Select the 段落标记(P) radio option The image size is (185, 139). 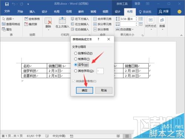[x=83, y=53]
